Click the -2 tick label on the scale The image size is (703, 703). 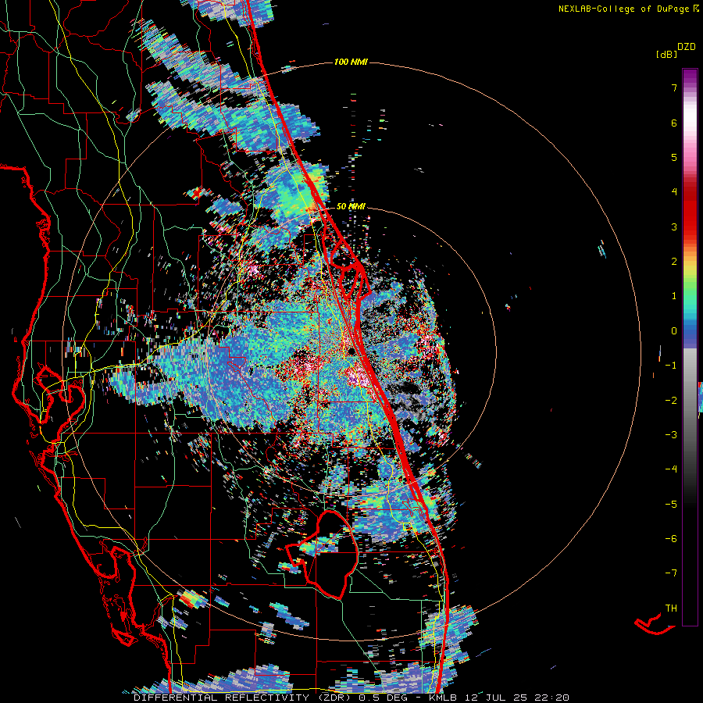pos(671,401)
